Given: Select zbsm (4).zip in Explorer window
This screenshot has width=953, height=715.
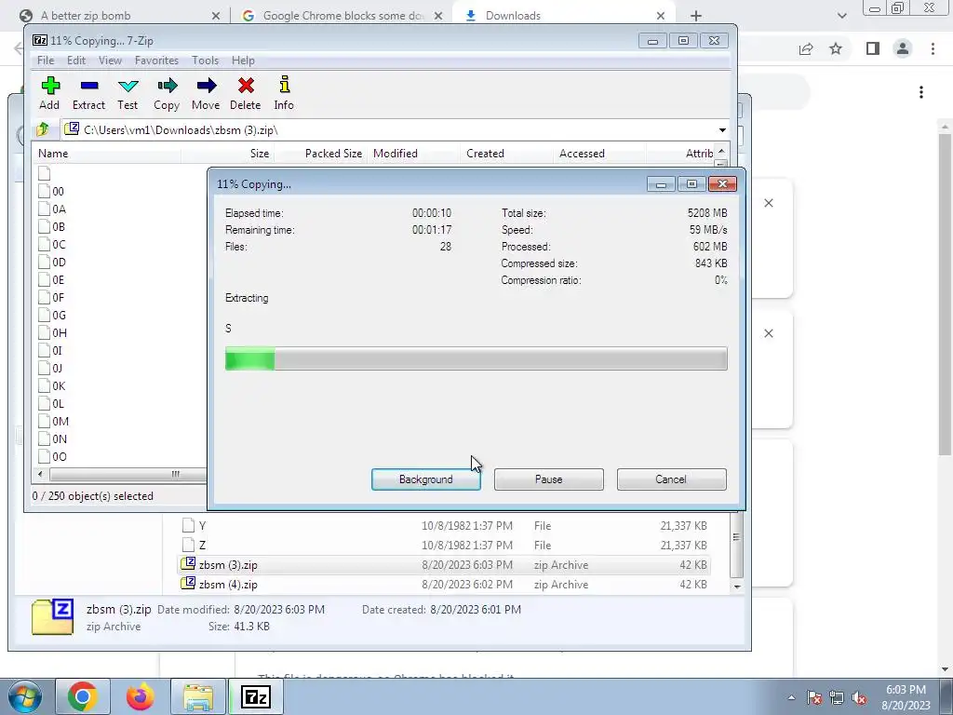Looking at the screenshot, I should click(444, 585).
